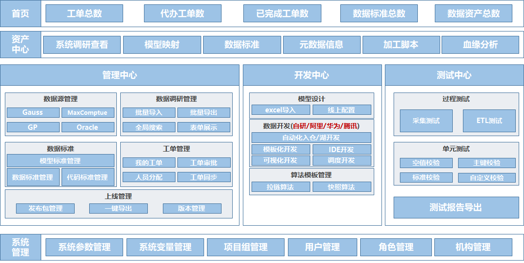Click 工单审批 in 工单管理
Image resolution: width=524 pixels, height=263 pixels.
point(204,163)
